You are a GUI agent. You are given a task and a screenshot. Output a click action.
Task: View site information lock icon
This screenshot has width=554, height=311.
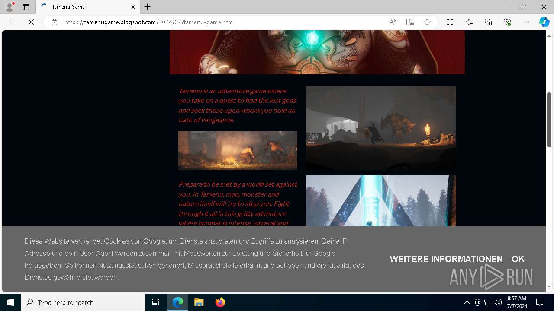pos(55,22)
